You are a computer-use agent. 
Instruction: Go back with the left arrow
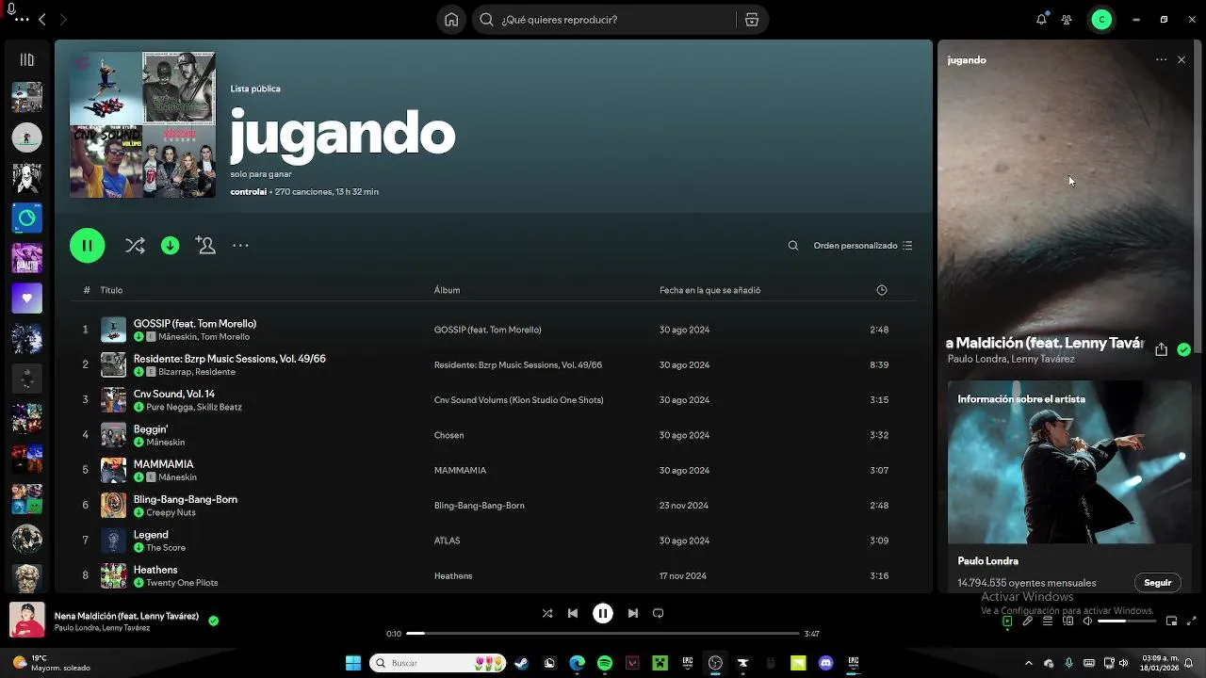42,20
